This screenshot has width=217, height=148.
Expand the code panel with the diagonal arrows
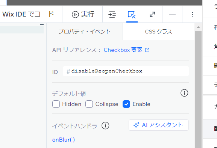click(152, 14)
